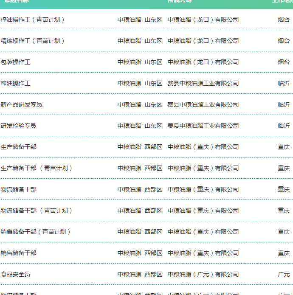
Task: Select the 生产储备干部（青苗计划） job title
Action: (x=37, y=168)
